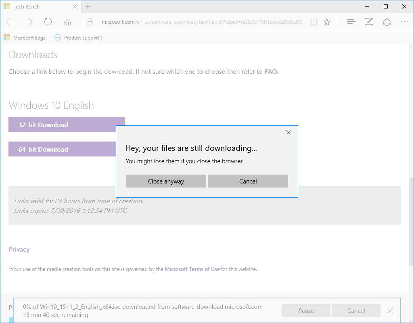The width and height of the screenshot is (414, 323).
Task: Refresh the Tech Bench page
Action: point(48,22)
